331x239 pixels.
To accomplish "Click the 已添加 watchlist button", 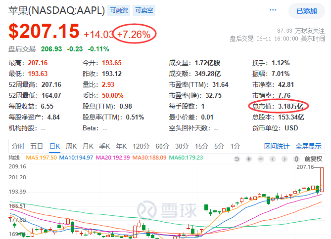I will [307, 11].
